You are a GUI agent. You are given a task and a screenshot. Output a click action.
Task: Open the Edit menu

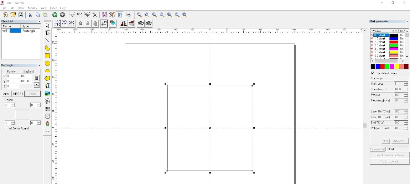12,8
